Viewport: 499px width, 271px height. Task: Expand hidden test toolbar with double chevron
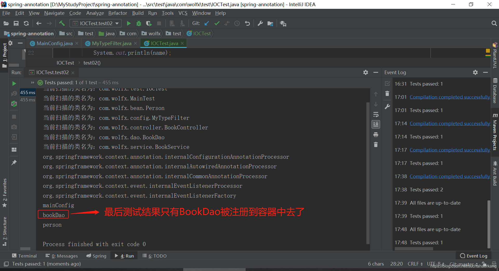(x=32, y=82)
